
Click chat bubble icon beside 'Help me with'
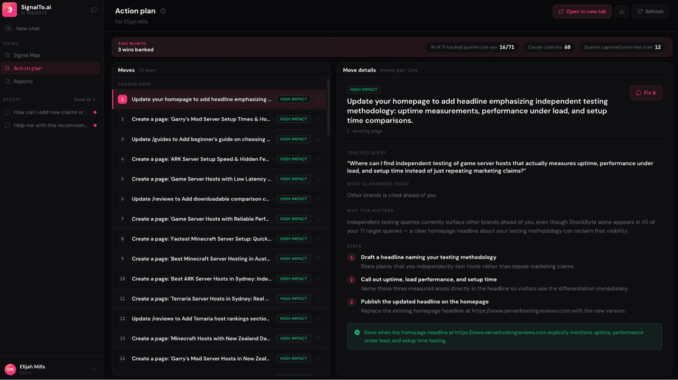point(7,125)
